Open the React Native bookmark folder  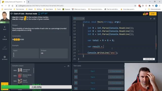click(48, 9)
